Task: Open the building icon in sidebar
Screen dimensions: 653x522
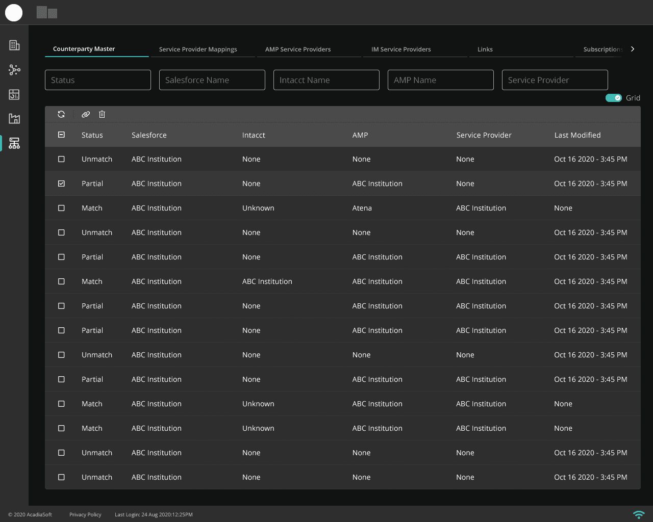Action: tap(14, 45)
